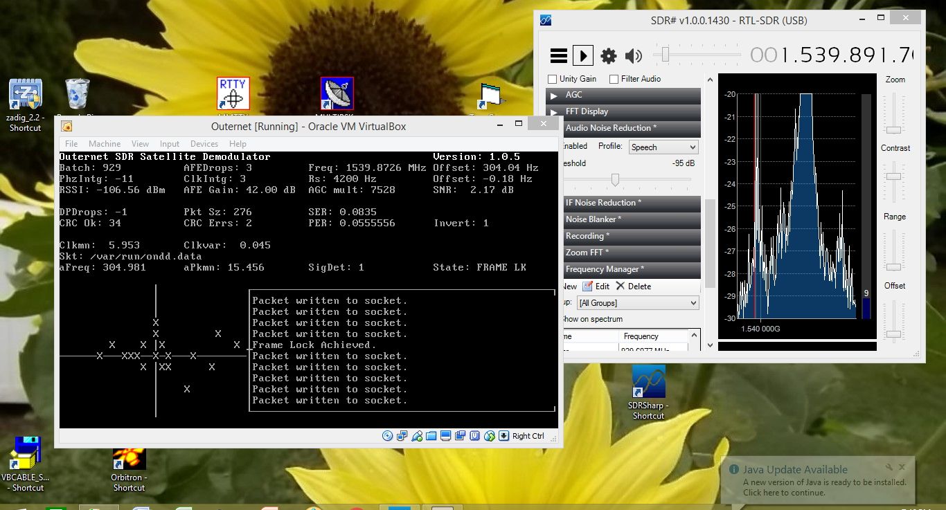Adjust the spectrum Contrast slider
Image resolution: width=946 pixels, height=510 pixels.
tap(894, 176)
